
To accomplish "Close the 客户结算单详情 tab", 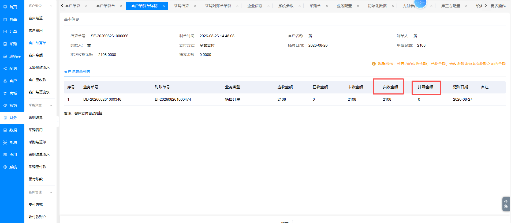I will coord(164,6).
